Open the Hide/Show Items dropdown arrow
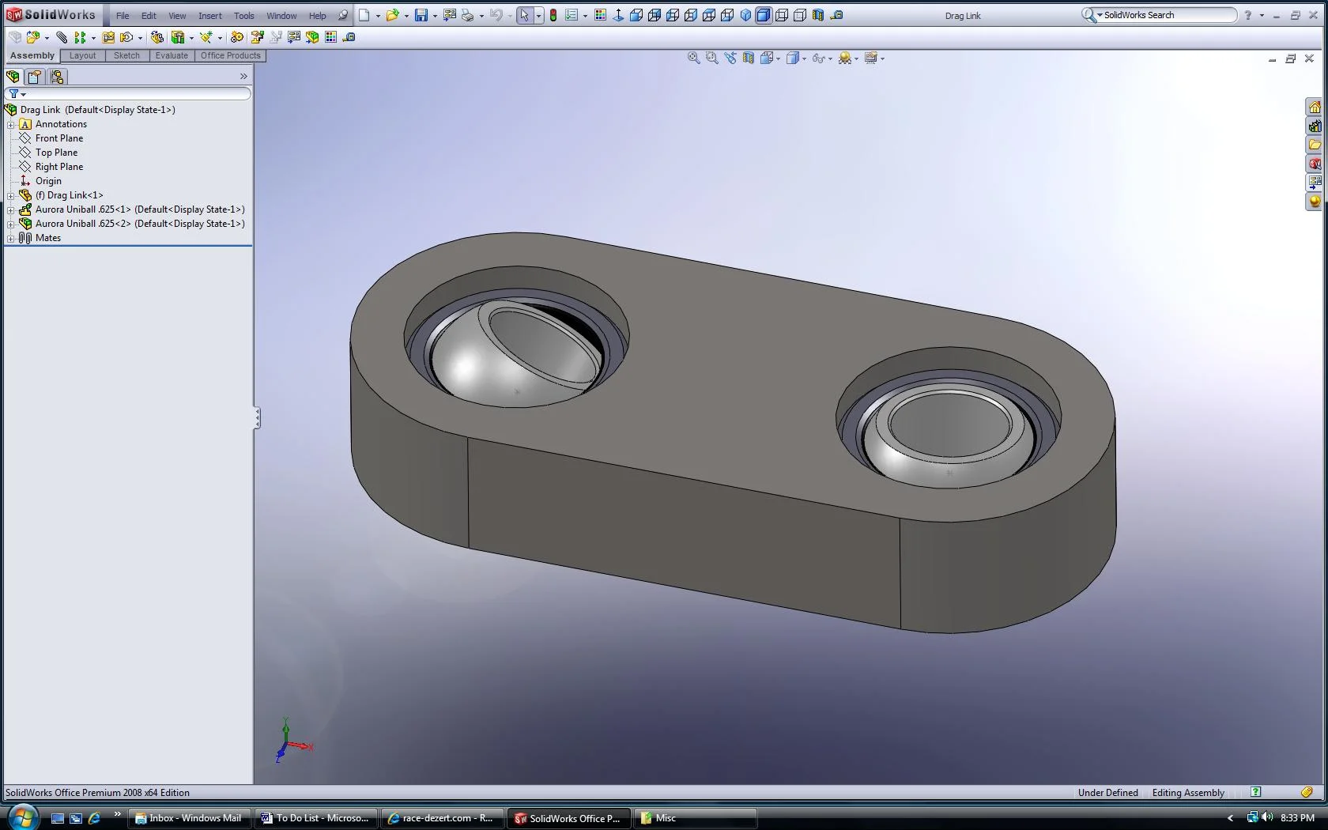Screen dimensions: 1328x830 pyautogui.click(x=830, y=58)
